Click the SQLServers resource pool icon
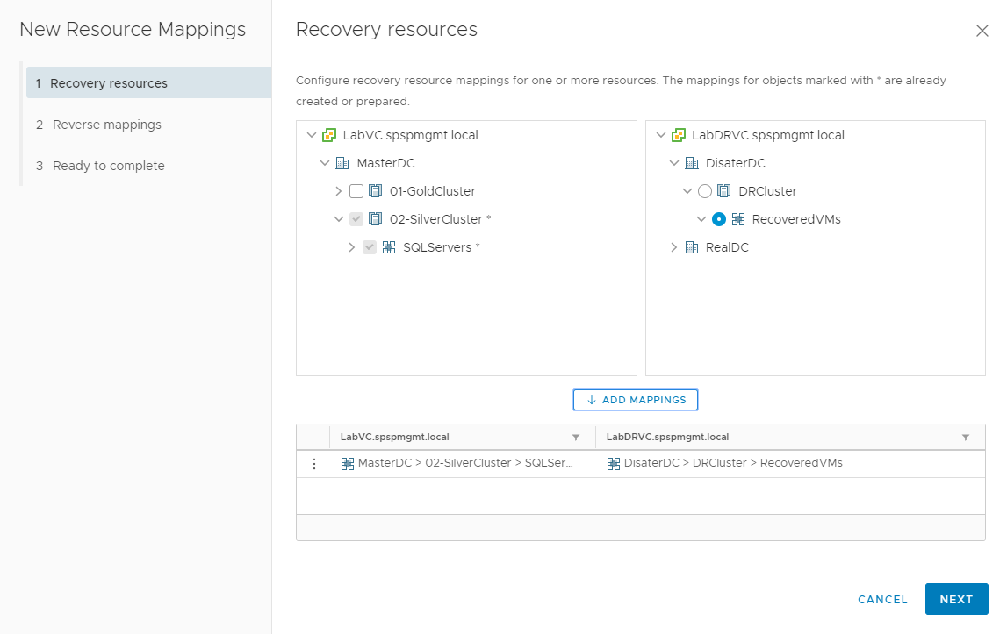 389,247
